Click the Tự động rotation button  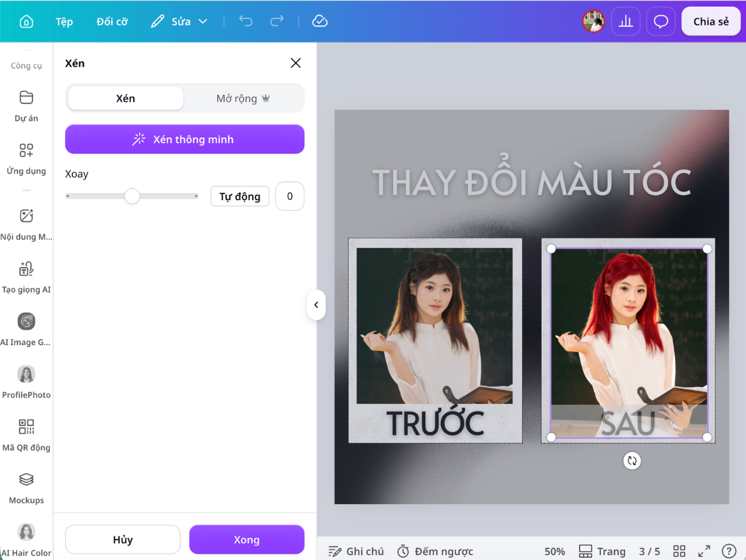[240, 196]
